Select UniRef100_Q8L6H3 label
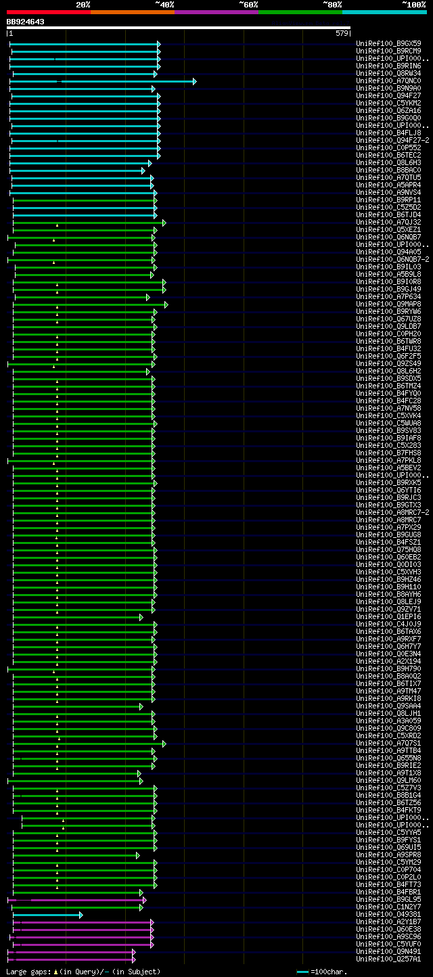Image resolution: width=433 pixels, height=977 pixels. (389, 162)
